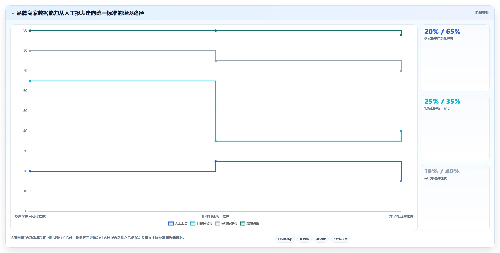Viewport: 500px width, 253px height.
Task: Click the x-axis label 数据采集自动化程度
Action: (30, 216)
